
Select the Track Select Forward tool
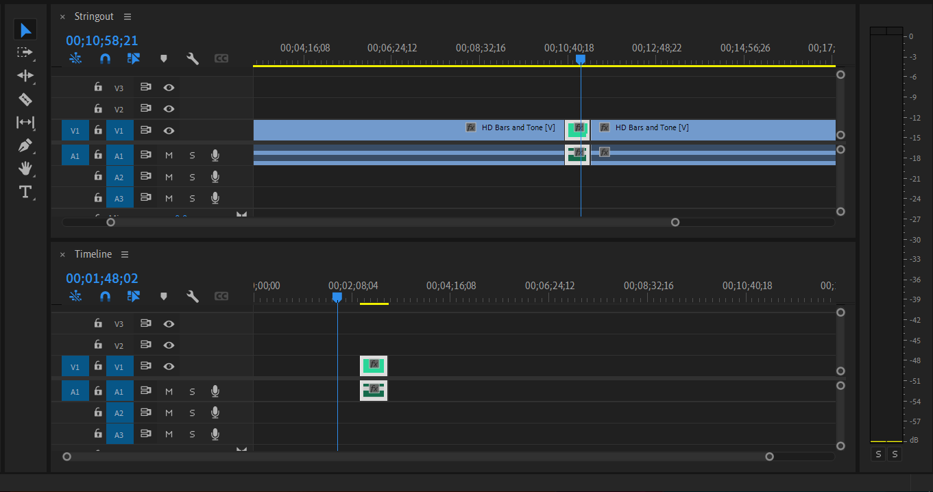pyautogui.click(x=25, y=52)
